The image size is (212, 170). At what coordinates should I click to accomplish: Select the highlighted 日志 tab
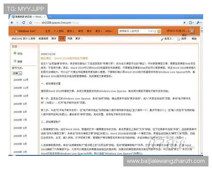pyautogui.click(x=62, y=39)
